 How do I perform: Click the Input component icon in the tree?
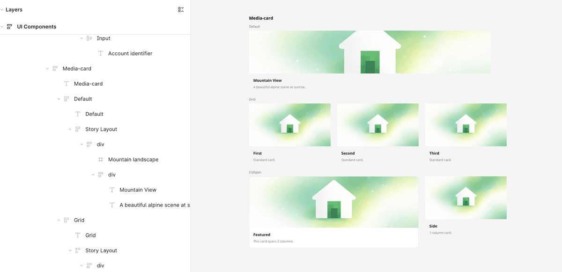(x=89, y=38)
